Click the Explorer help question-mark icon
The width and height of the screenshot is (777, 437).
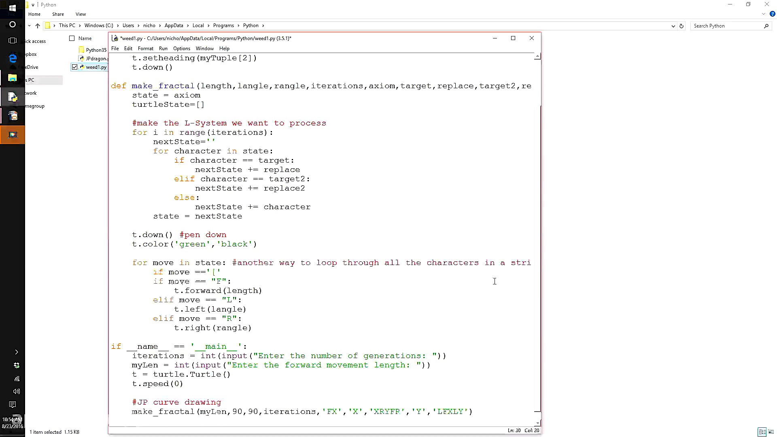click(x=772, y=14)
